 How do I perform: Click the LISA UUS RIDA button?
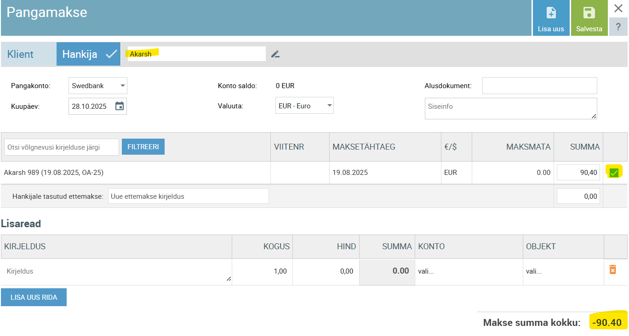tap(34, 297)
